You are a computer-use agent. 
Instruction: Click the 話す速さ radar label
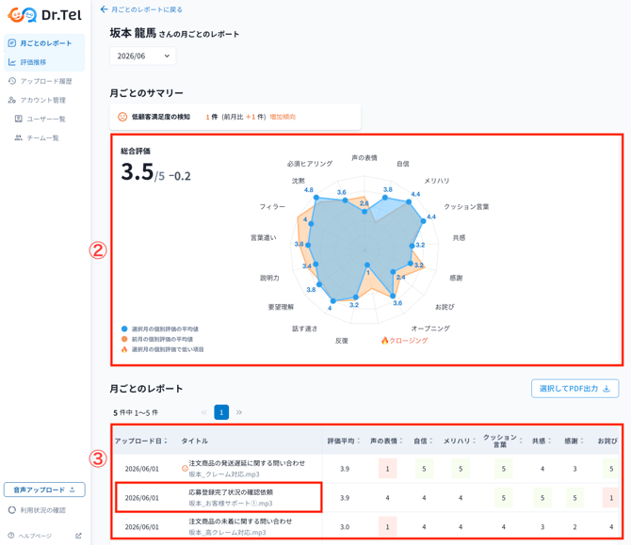click(304, 329)
